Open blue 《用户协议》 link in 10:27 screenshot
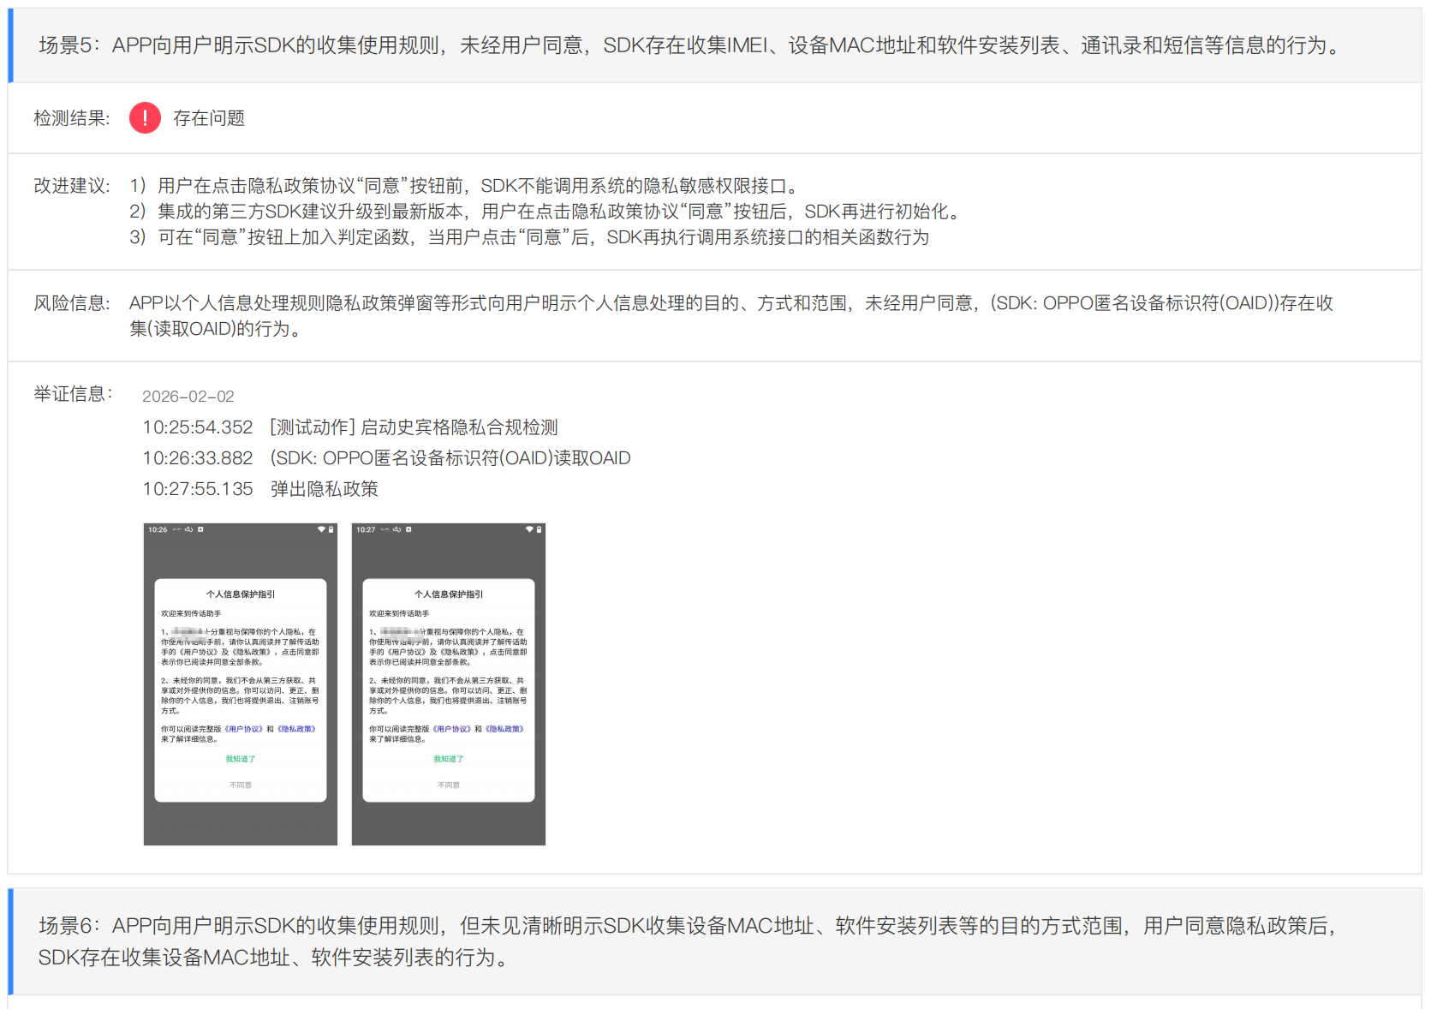The width and height of the screenshot is (1431, 1009). coord(452,729)
